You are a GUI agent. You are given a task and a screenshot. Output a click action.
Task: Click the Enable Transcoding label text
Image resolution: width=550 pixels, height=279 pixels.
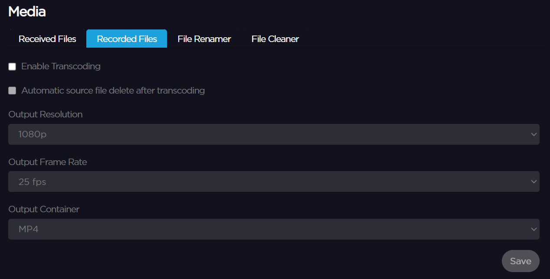click(x=61, y=66)
